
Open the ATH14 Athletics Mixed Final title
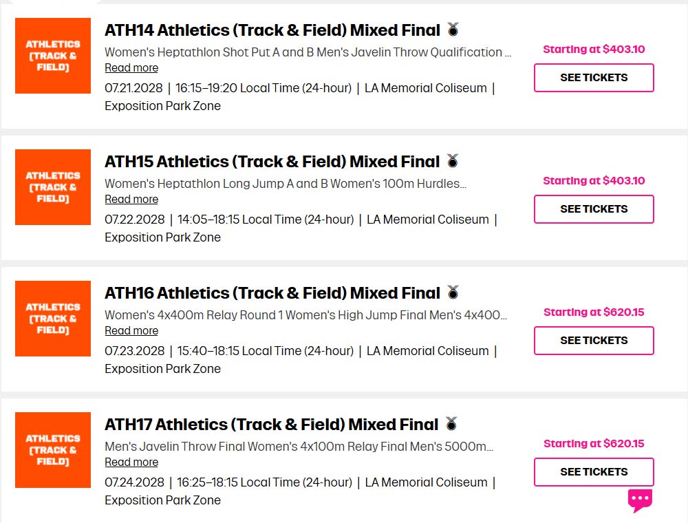(272, 30)
